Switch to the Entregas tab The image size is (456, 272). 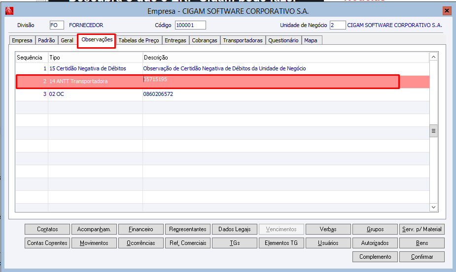click(x=175, y=40)
